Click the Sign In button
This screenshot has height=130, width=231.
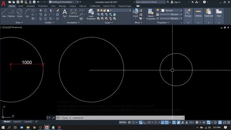pos(175,2)
